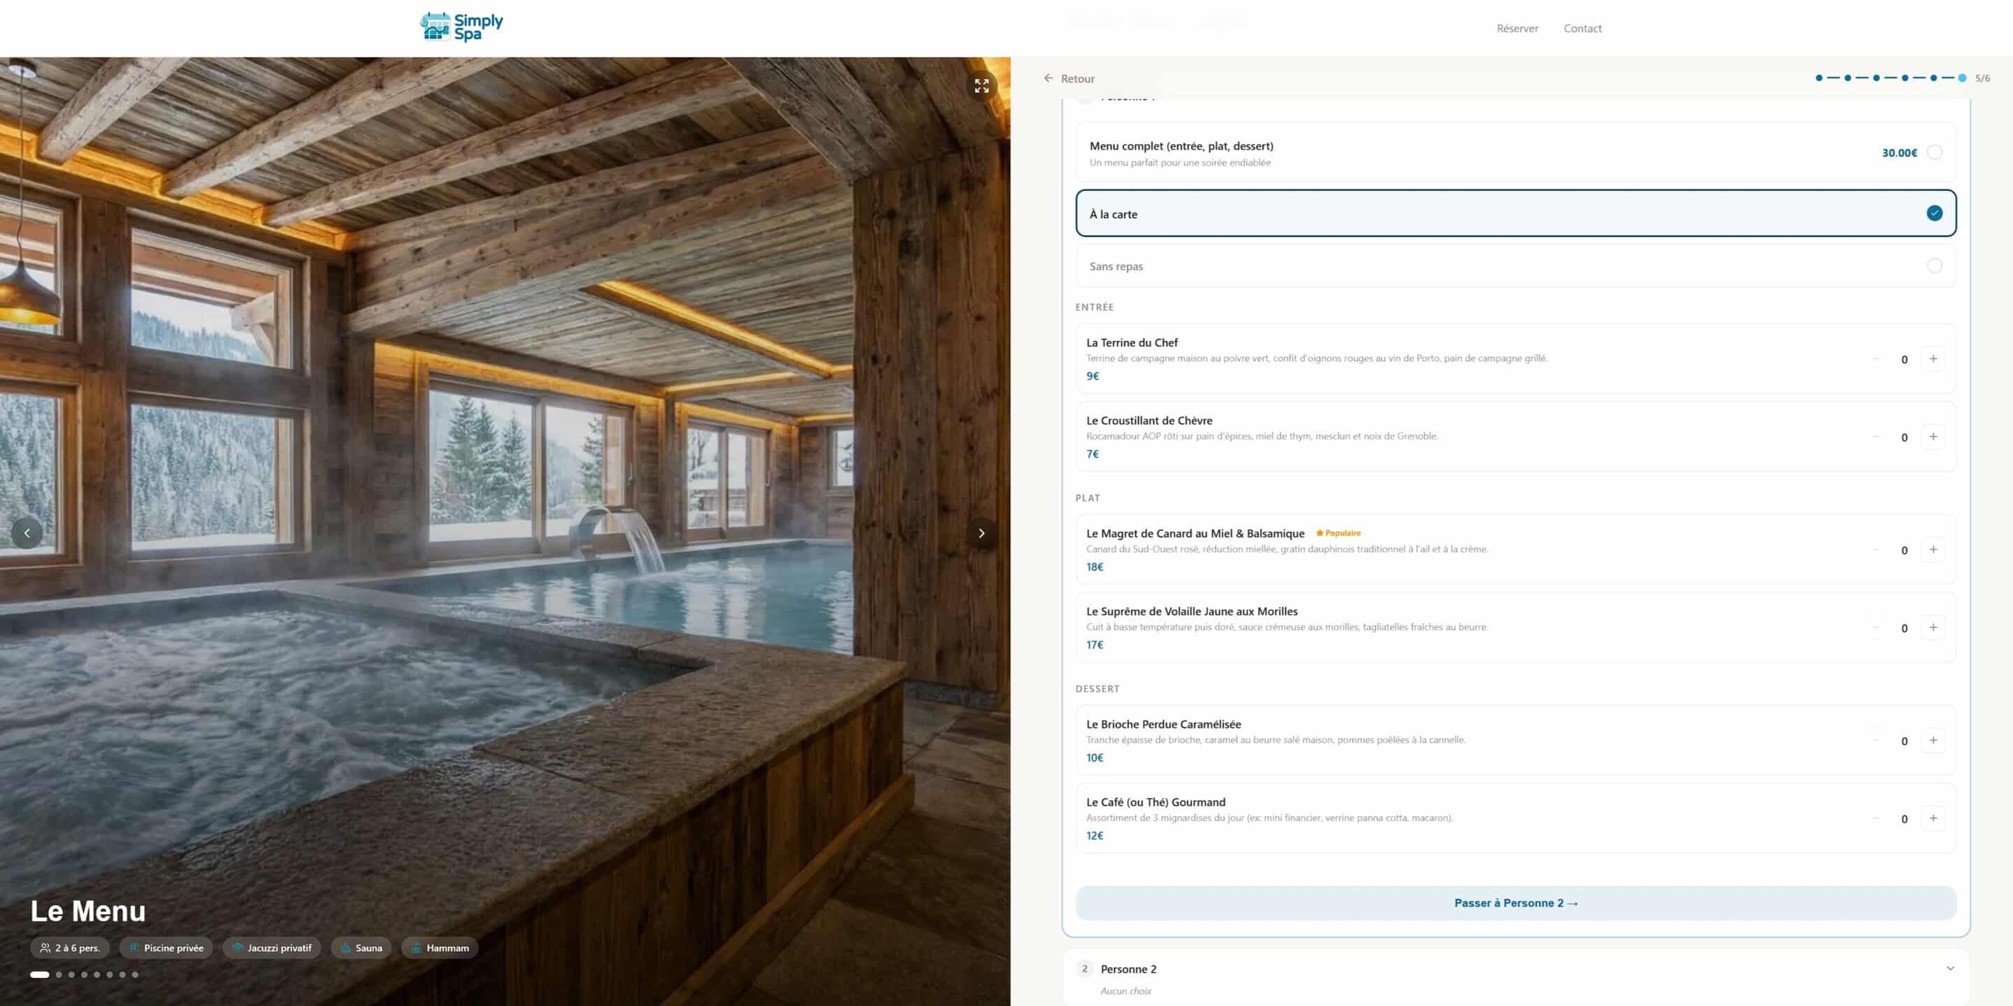
Task: Click the Simply Spa logo
Action: tap(461, 27)
